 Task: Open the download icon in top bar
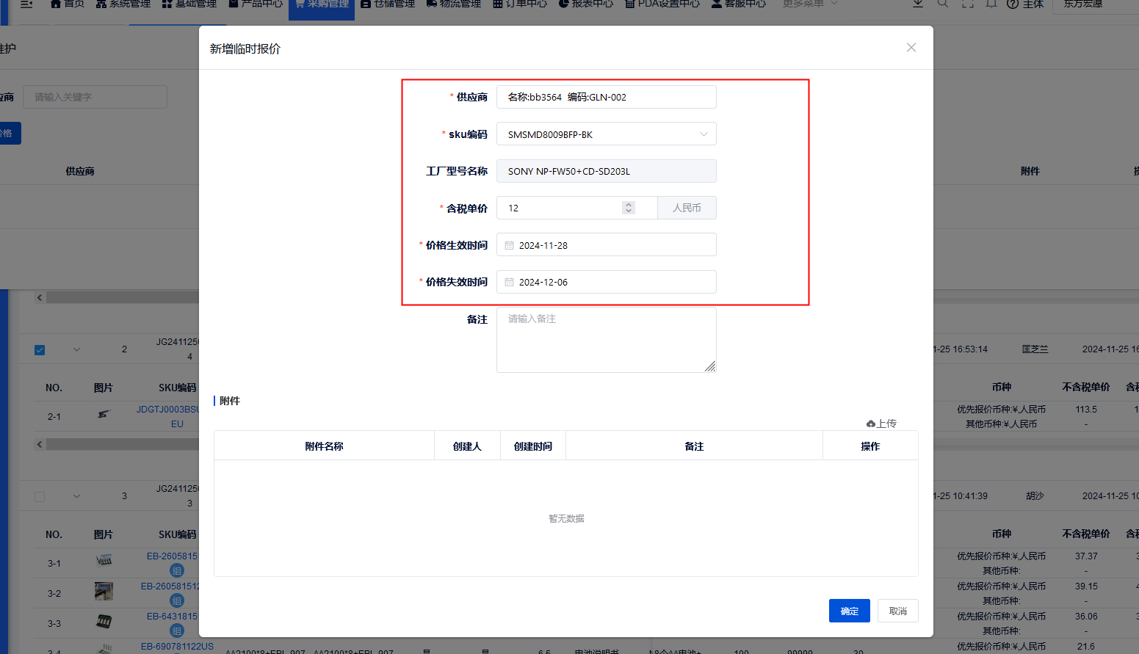pos(919,4)
